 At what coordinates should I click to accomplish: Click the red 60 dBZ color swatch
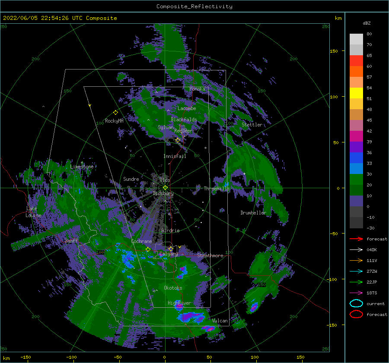(x=356, y=61)
